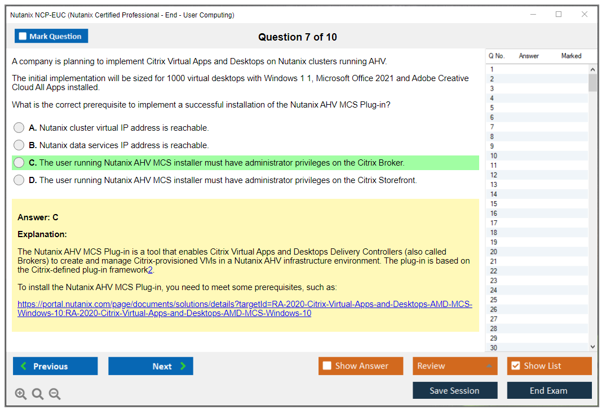Expand the Review dropdown menu
This screenshot has width=606, height=414.
coord(454,366)
